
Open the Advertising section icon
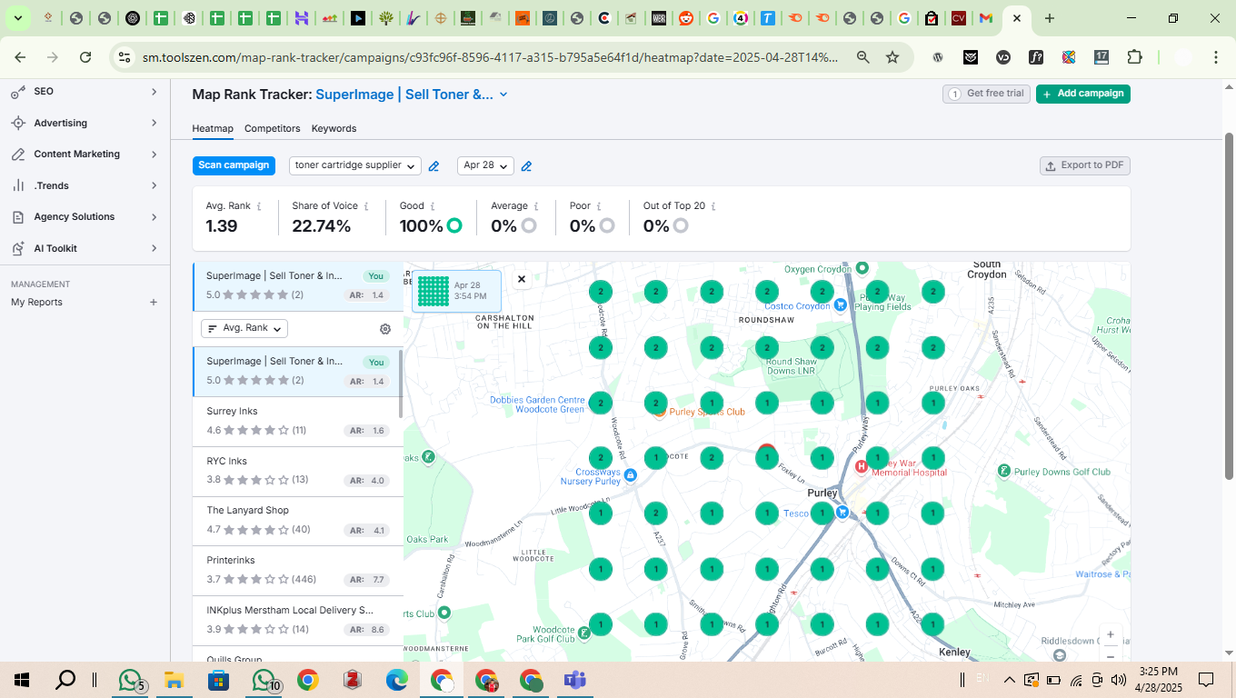(14, 123)
